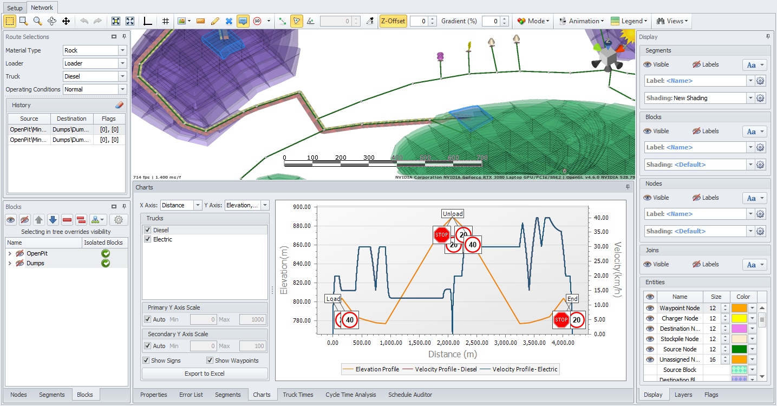Activate the pan (four-arrow) tool
This screenshot has height=406, width=777.
coord(66,21)
